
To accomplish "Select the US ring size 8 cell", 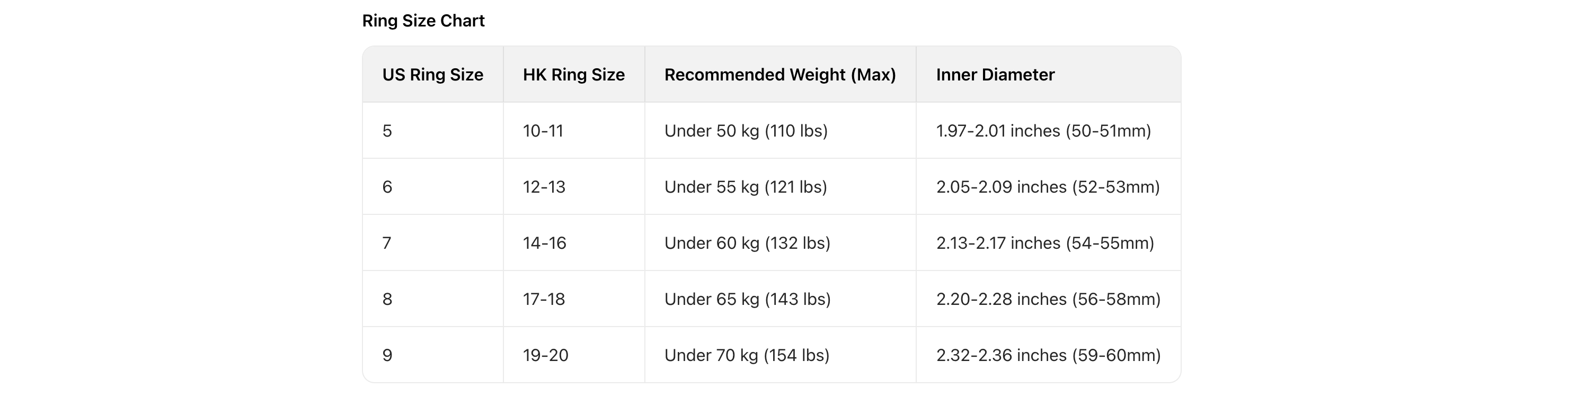I will tap(387, 299).
